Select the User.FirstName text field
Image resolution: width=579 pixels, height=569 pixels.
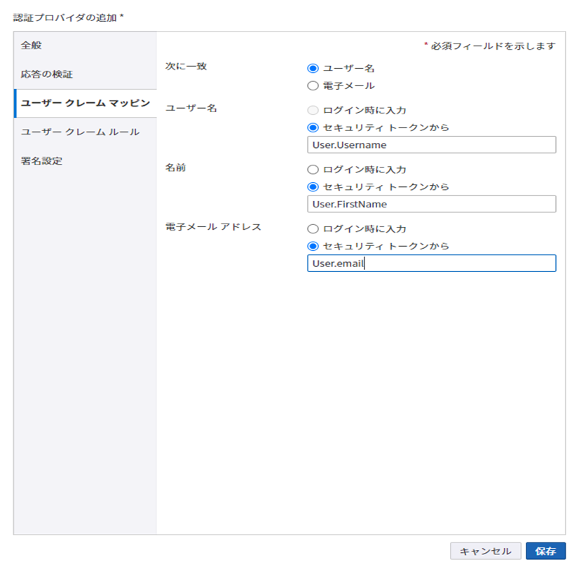[430, 204]
